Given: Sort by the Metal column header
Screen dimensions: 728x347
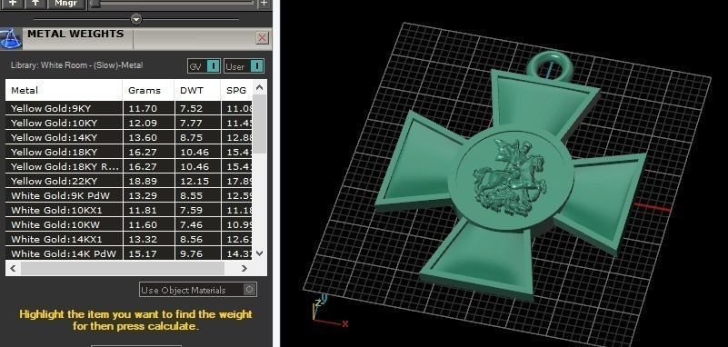Looking at the screenshot, I should point(64,91).
